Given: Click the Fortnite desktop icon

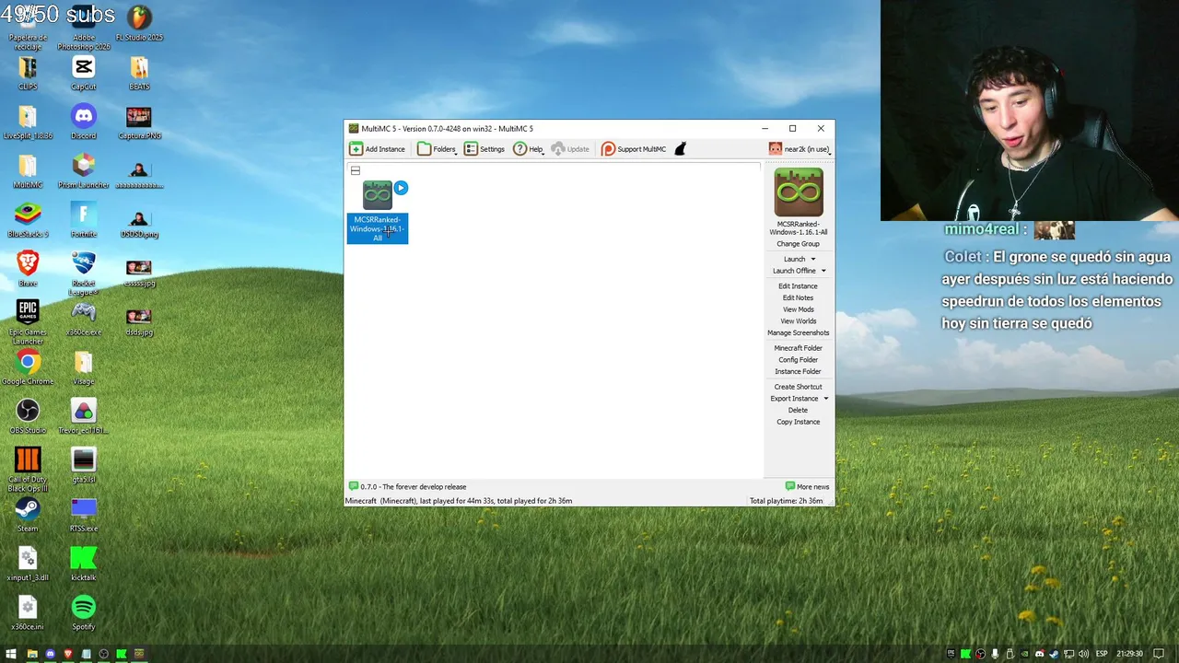Looking at the screenshot, I should pyautogui.click(x=84, y=220).
